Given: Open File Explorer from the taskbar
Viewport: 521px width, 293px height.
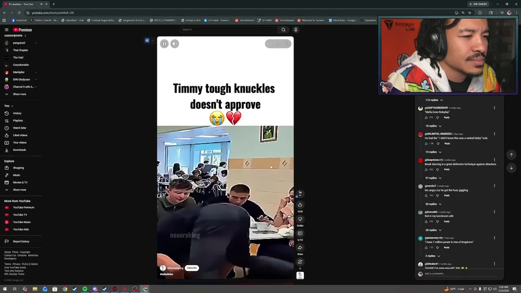Looking at the screenshot, I should (x=35, y=289).
